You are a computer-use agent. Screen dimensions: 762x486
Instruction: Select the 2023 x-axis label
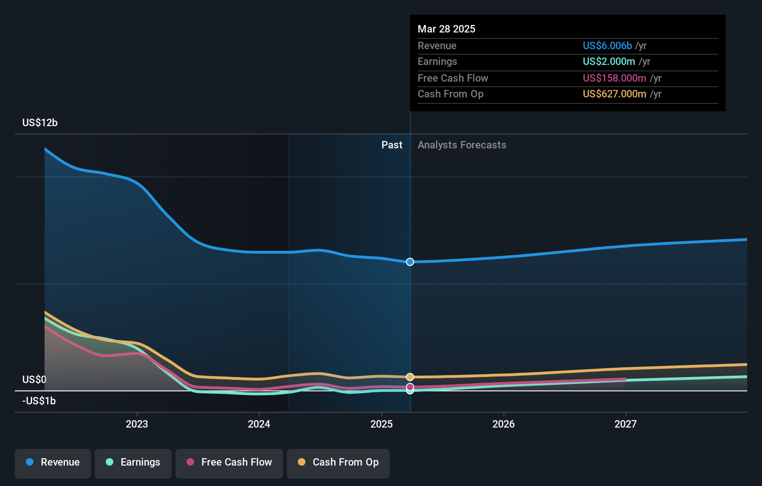tap(137, 424)
